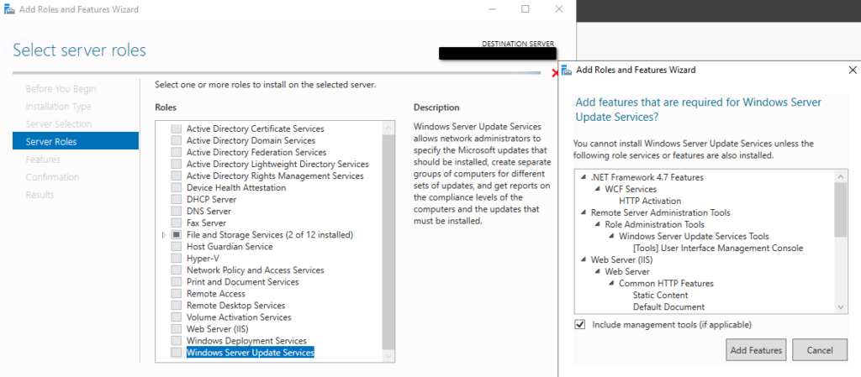
Task: Collapse Role Administration Tools node
Action: pyautogui.click(x=597, y=225)
